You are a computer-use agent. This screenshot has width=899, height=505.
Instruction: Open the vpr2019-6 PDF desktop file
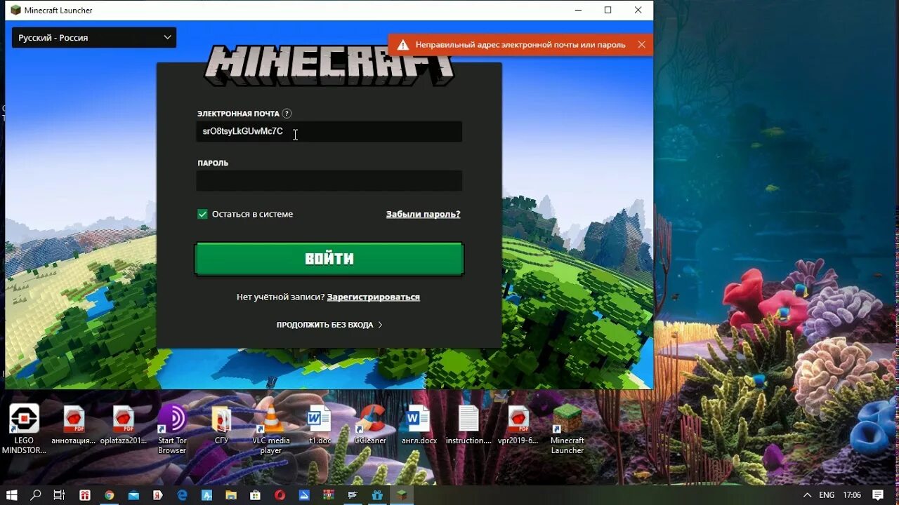(x=518, y=425)
